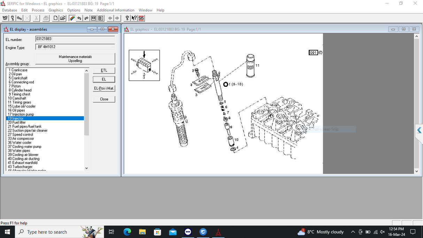Select the colored graphics display tool

[72, 18]
